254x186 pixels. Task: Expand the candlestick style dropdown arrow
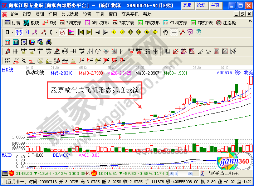[57, 32]
